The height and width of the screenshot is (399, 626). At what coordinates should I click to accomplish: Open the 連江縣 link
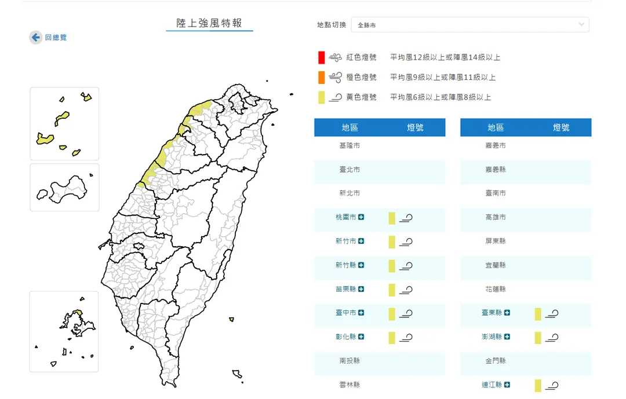(492, 385)
